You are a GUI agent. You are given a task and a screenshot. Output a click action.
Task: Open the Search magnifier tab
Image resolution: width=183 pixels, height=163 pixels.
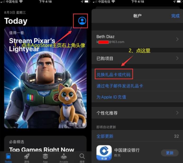(82, 156)
